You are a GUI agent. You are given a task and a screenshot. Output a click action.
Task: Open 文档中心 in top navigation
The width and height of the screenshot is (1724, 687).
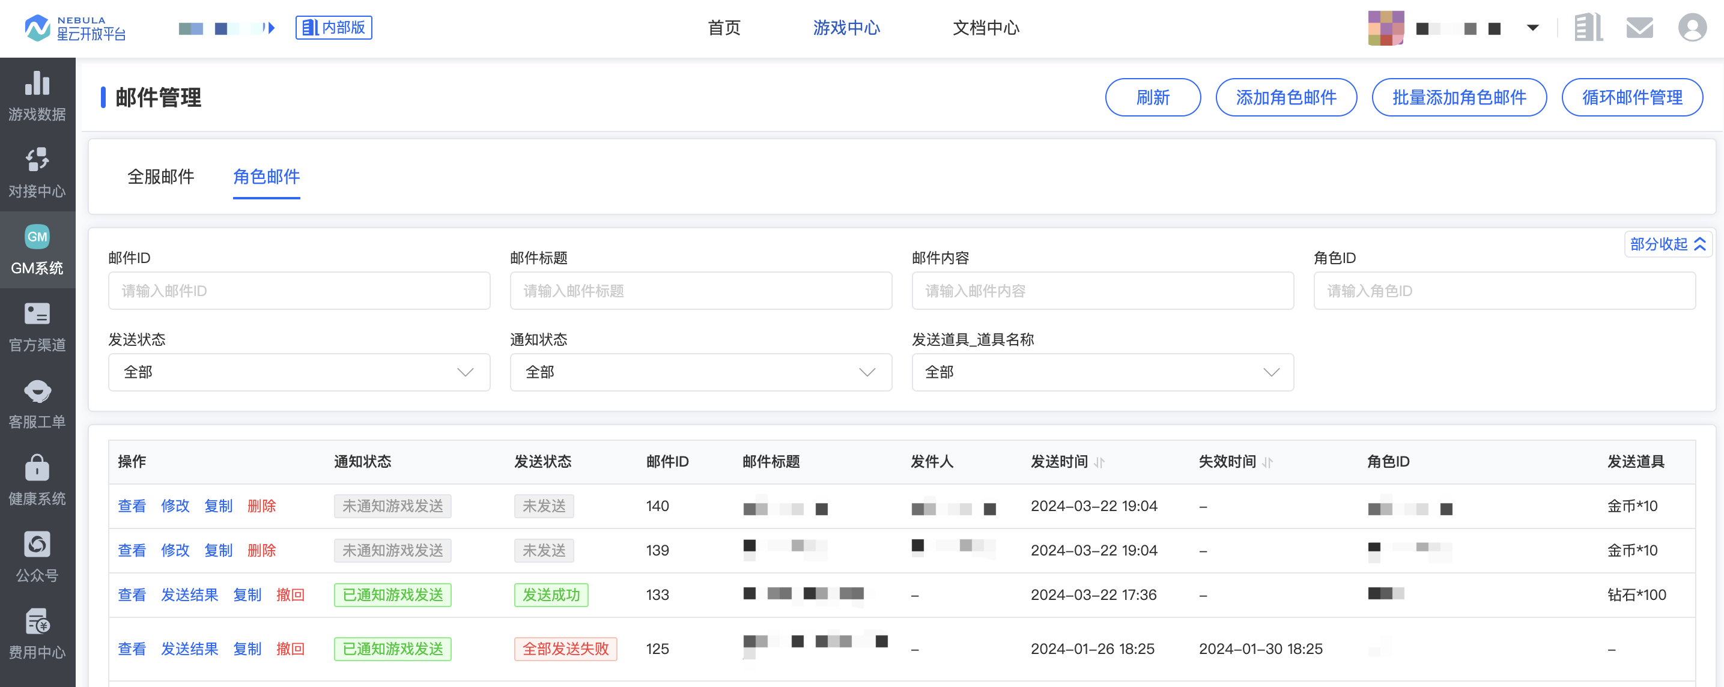(986, 28)
